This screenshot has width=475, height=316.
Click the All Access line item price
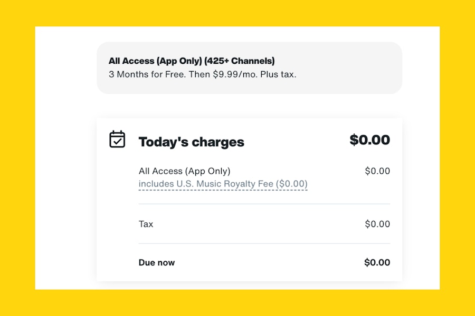377,171
